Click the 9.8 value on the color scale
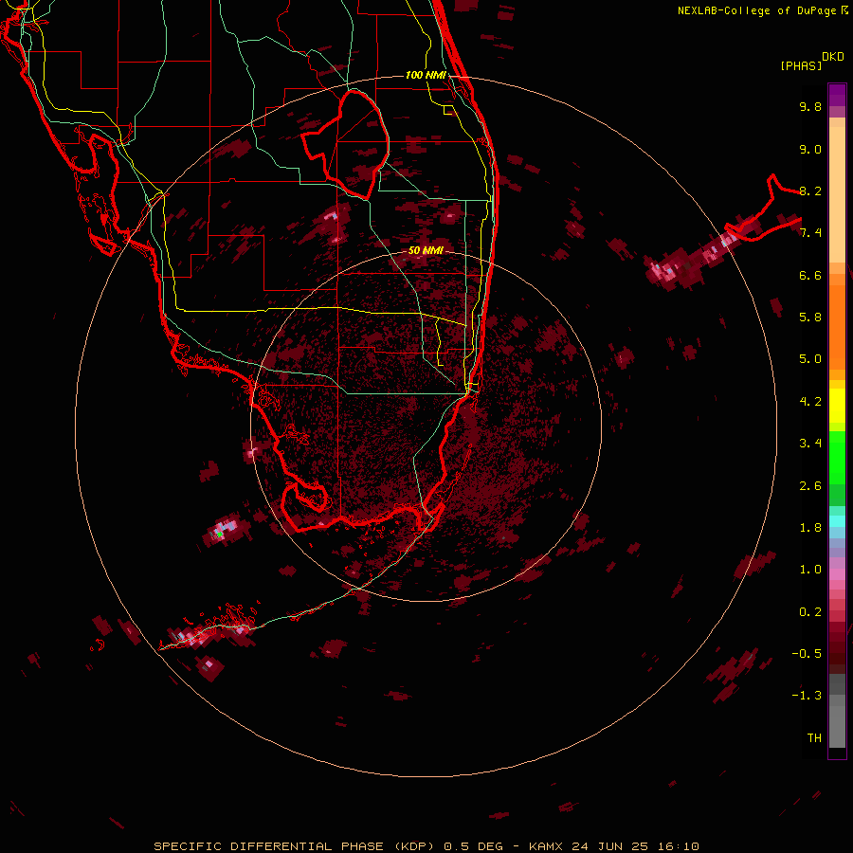This screenshot has height=853, width=853. pos(810,106)
